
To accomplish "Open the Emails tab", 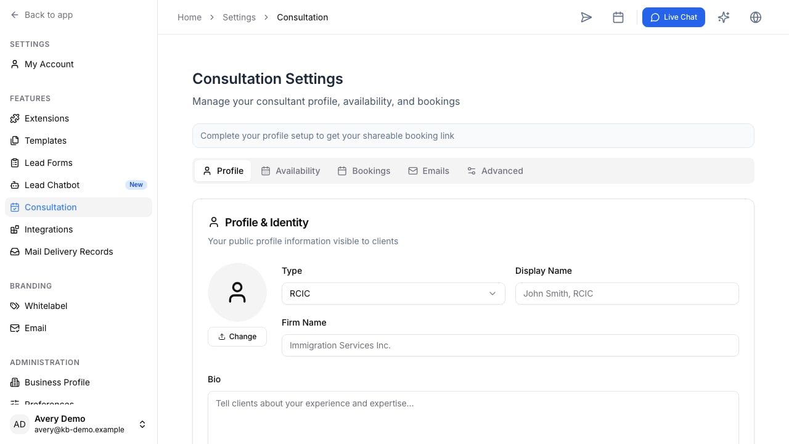I will (x=428, y=171).
